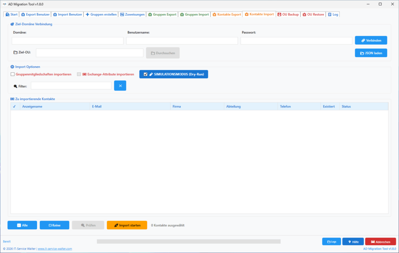
Task: Select the Kontakte Import tab
Action: click(x=259, y=14)
